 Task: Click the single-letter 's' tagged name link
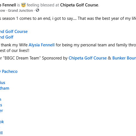[x=1, y=105]
